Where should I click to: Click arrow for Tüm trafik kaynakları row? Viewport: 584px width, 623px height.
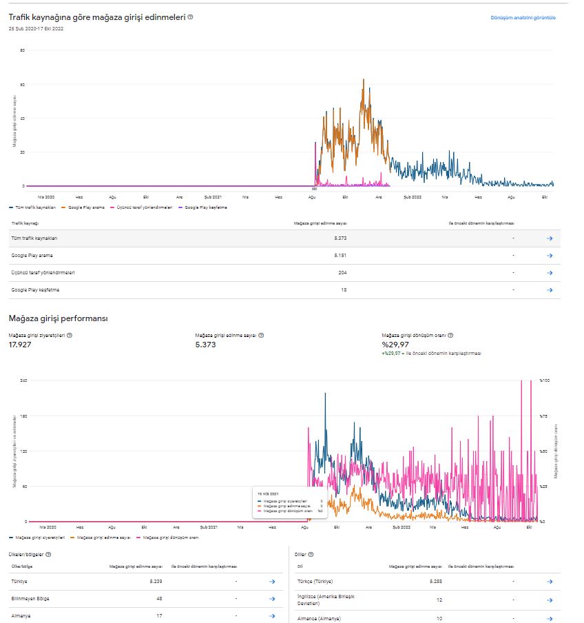pos(550,238)
